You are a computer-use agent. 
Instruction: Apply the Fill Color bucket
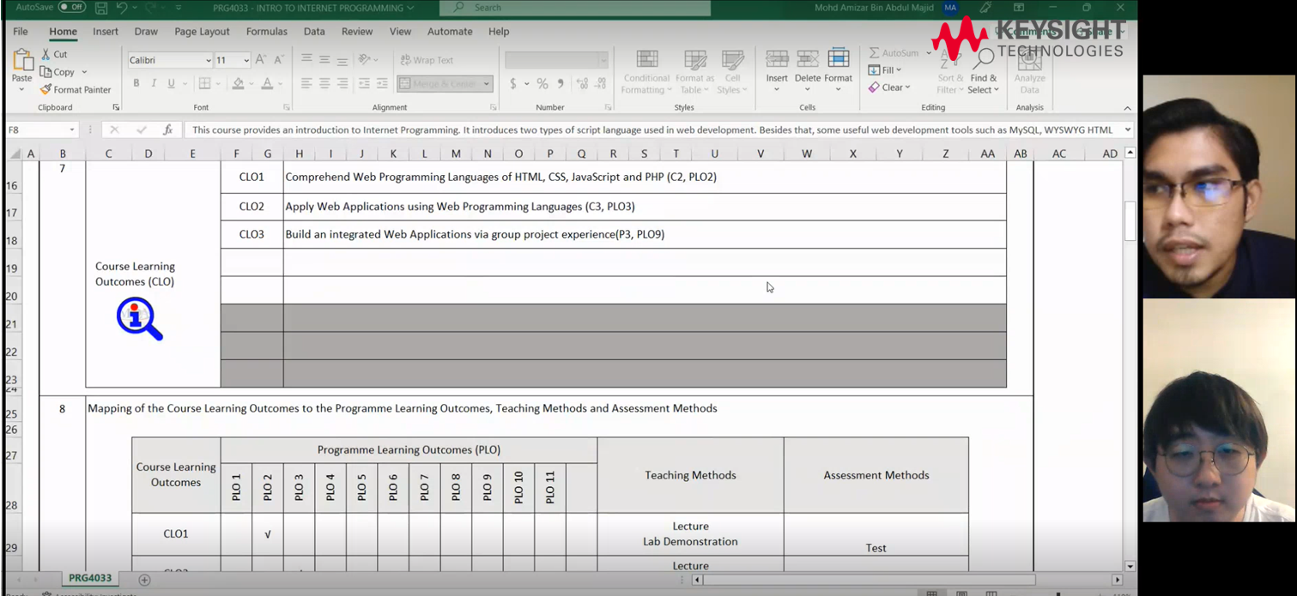tap(238, 83)
